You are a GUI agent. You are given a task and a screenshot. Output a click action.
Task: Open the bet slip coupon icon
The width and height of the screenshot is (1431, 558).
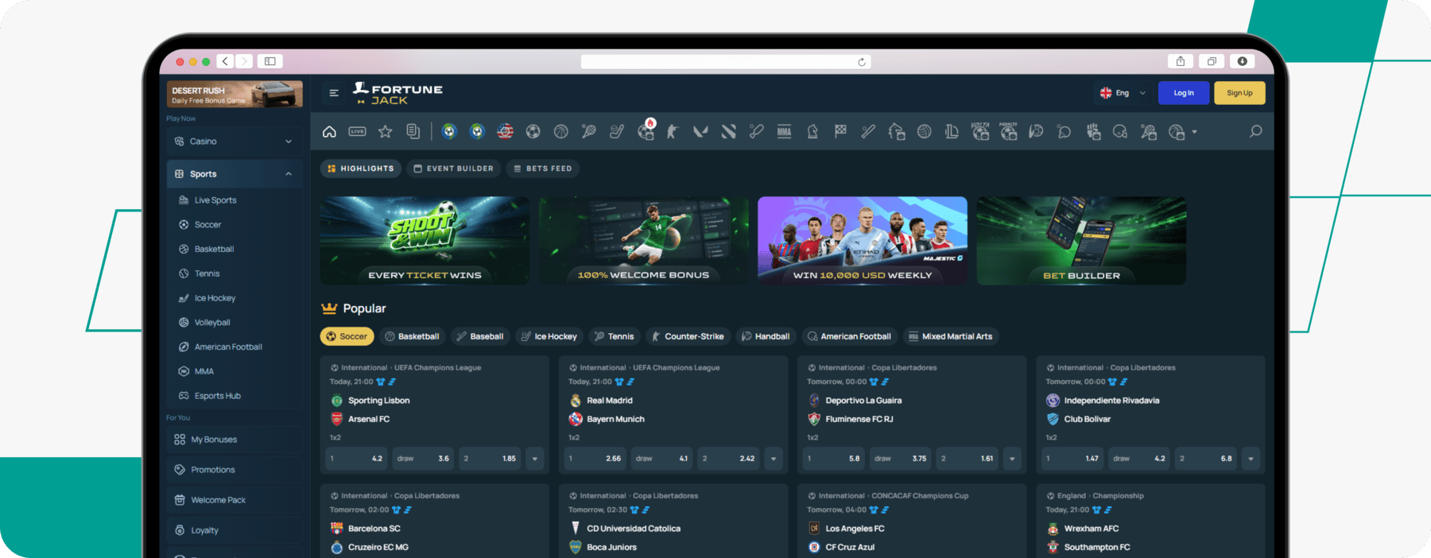pyautogui.click(x=413, y=132)
